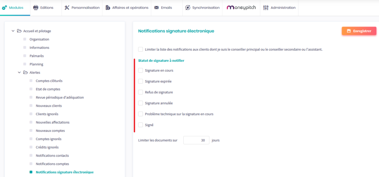Check the Refus de signature option

pyautogui.click(x=140, y=92)
